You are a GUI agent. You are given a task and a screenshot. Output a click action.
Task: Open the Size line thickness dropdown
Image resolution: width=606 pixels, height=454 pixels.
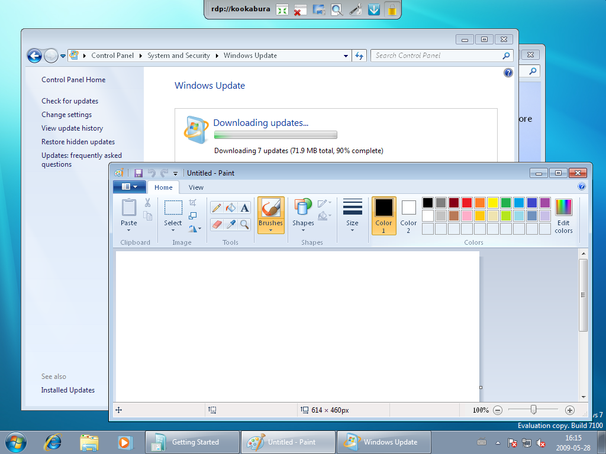point(352,215)
